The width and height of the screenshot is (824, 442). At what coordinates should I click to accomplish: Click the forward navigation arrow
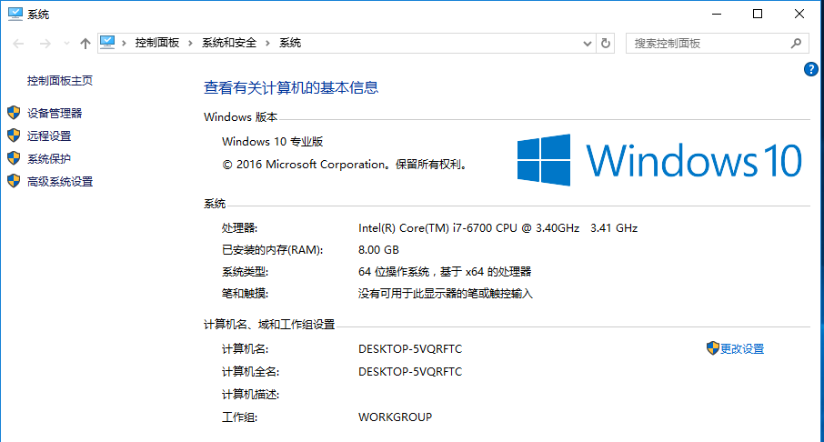click(x=45, y=44)
